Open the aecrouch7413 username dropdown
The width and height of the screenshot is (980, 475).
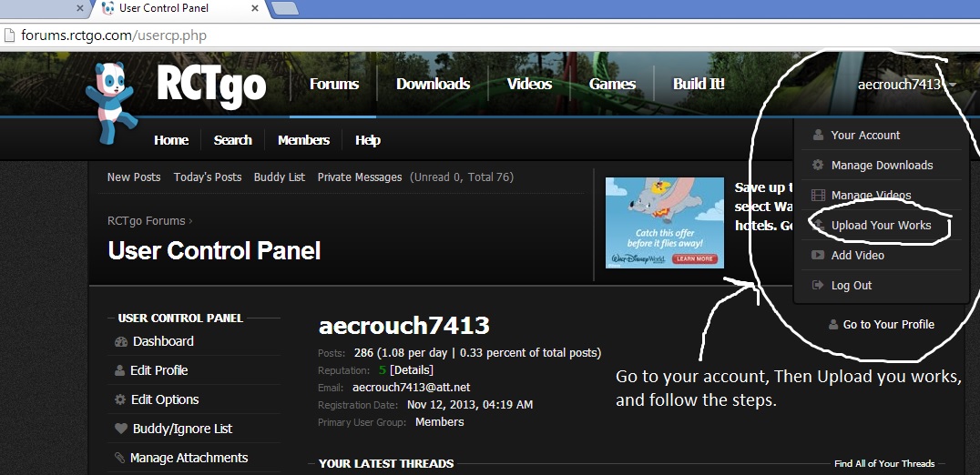[x=905, y=85]
